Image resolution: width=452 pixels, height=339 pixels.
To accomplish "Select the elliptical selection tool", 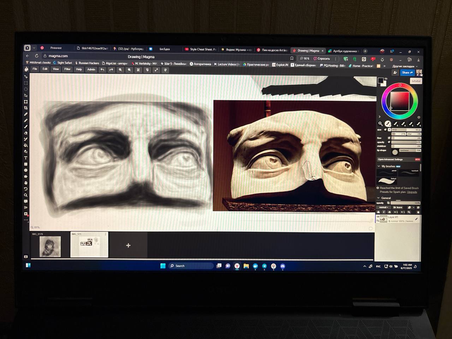I will click(26, 89).
